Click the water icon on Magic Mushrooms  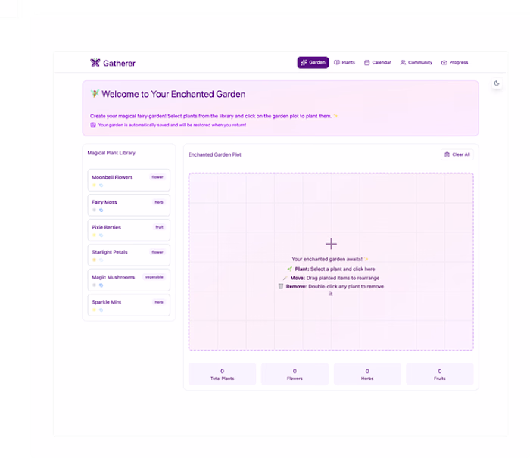coord(101,285)
